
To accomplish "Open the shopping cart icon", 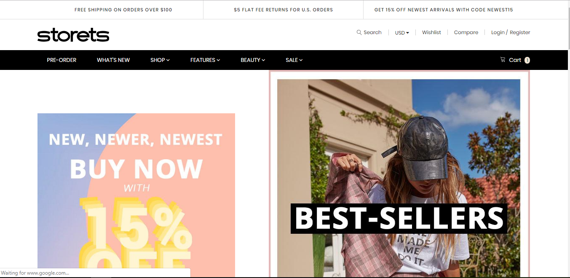I will click(x=503, y=60).
